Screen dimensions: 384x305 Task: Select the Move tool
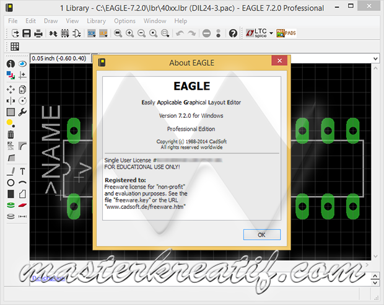point(11,89)
